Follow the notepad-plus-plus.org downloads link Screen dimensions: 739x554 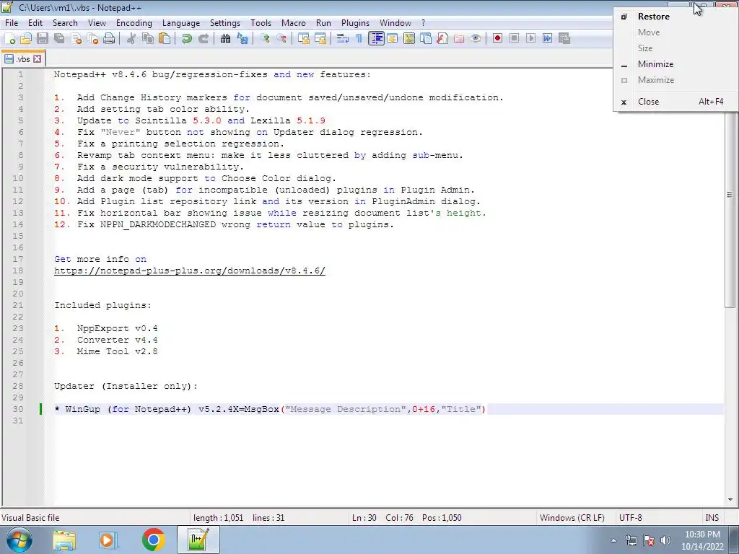pos(190,271)
